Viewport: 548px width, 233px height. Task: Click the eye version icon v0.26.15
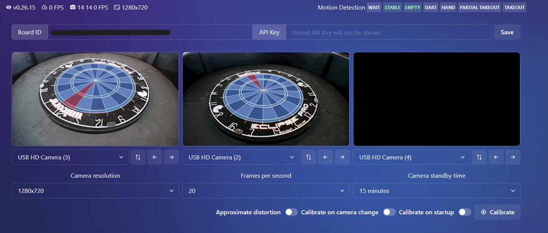9,7
